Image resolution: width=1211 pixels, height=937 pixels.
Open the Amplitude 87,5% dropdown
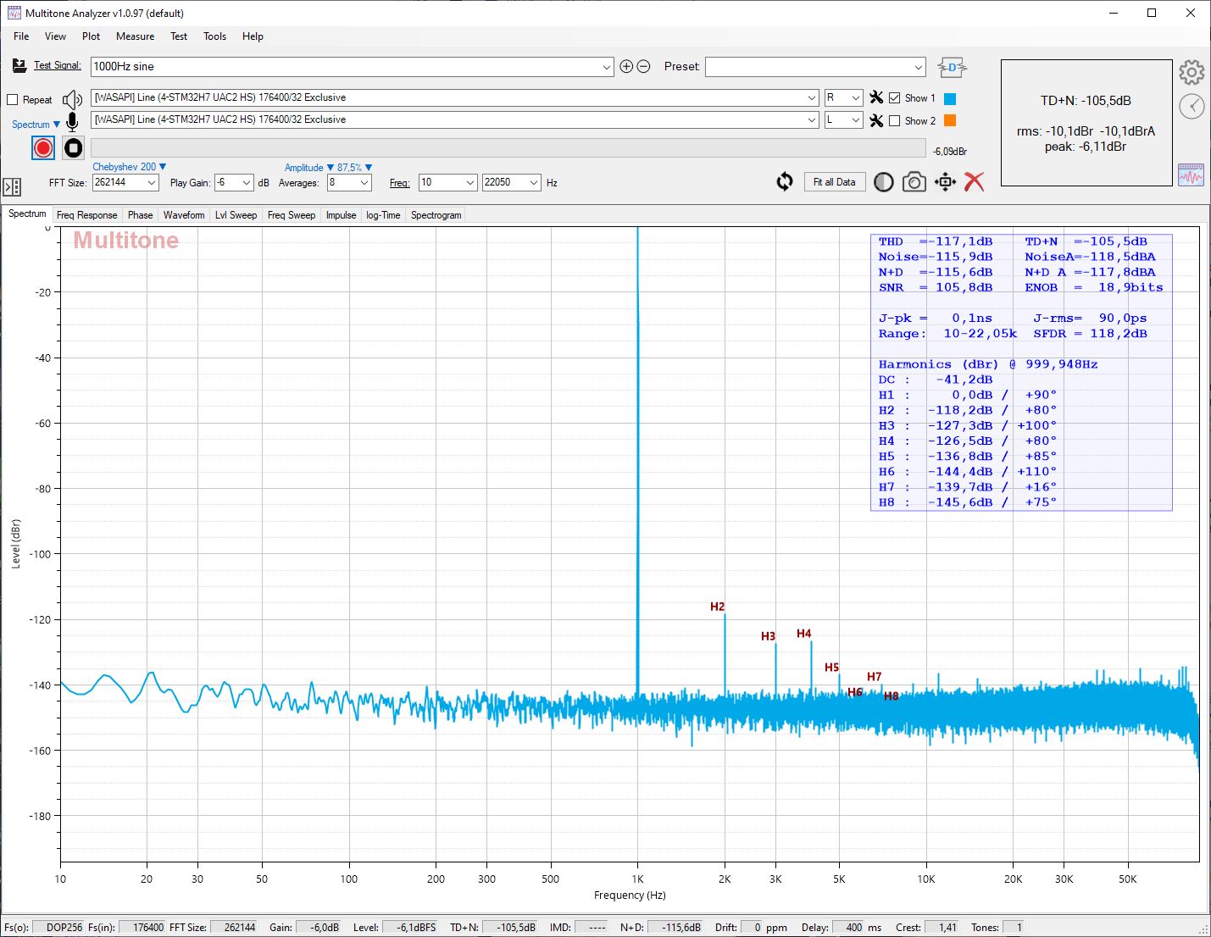point(328,168)
